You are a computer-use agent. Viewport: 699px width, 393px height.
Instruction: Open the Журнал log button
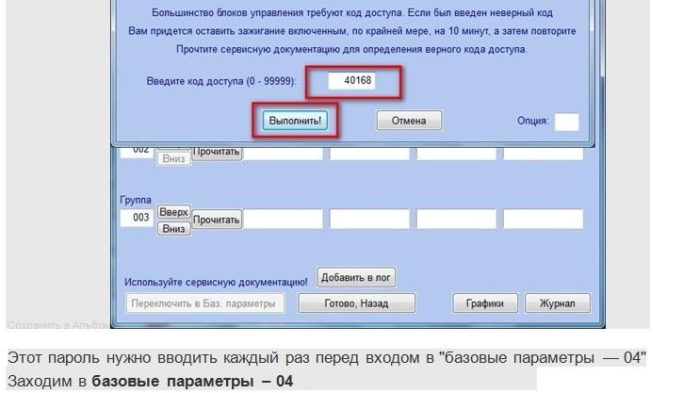click(557, 303)
